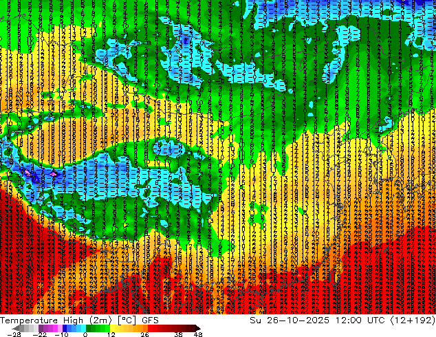
Task: Click the '-28' legend label
Action: coord(14,334)
